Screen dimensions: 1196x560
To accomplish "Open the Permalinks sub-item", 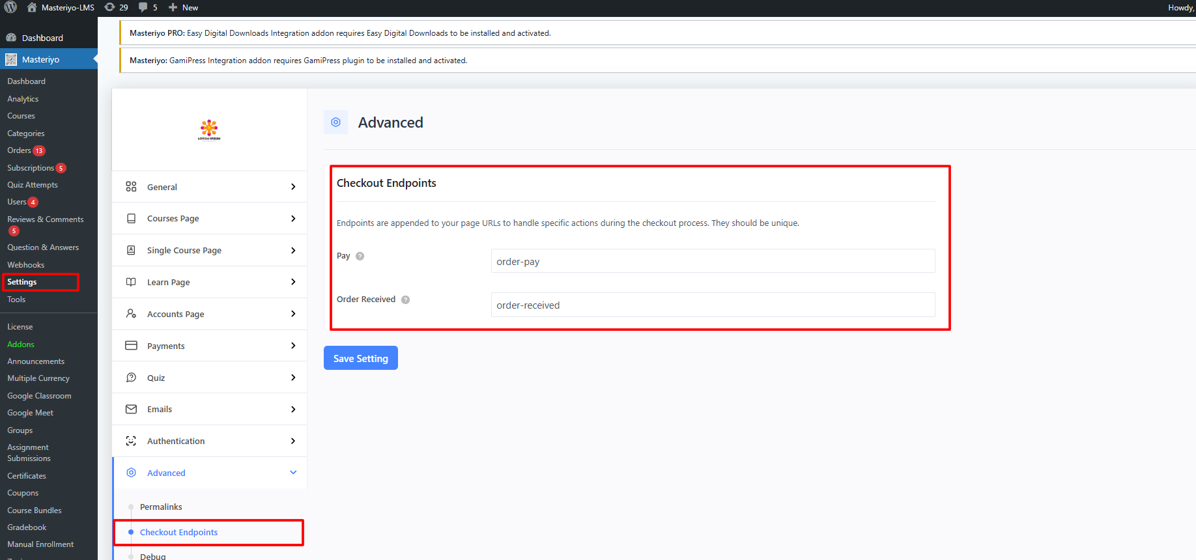I will tap(161, 507).
